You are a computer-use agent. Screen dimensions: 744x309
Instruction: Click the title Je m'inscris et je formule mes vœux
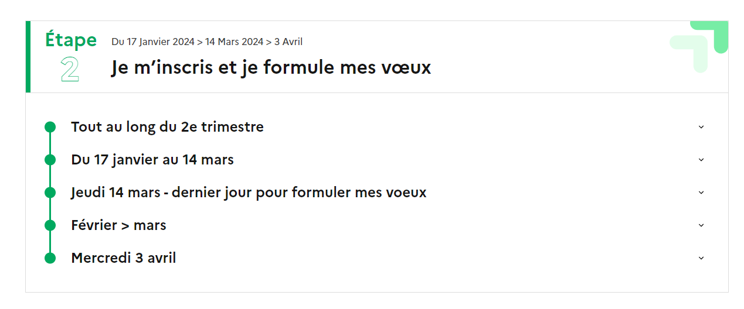271,68
